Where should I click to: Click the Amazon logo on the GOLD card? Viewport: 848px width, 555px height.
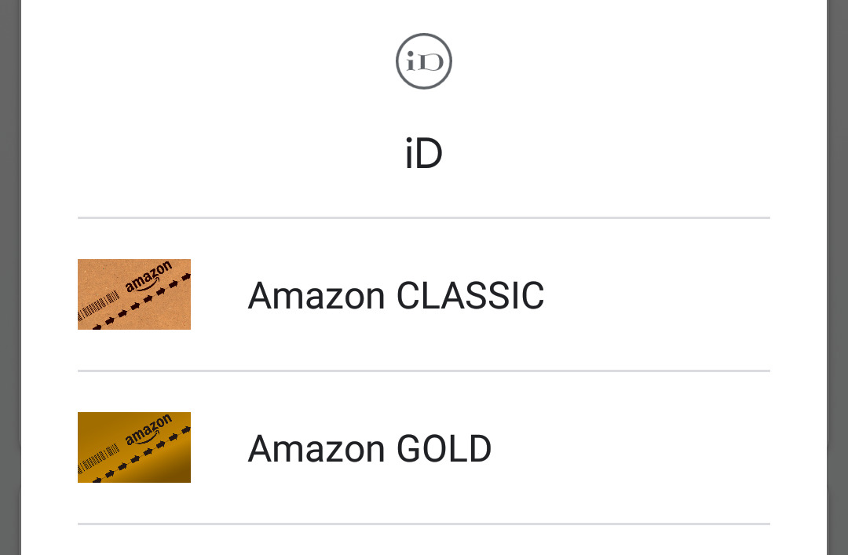pos(148,431)
